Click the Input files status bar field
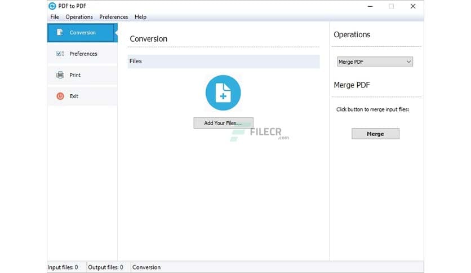Viewport: 471px width, 273px height. [63, 267]
